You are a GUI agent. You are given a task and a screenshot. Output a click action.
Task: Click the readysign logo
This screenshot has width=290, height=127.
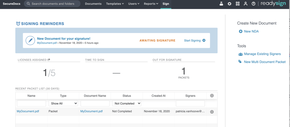(x=273, y=4)
